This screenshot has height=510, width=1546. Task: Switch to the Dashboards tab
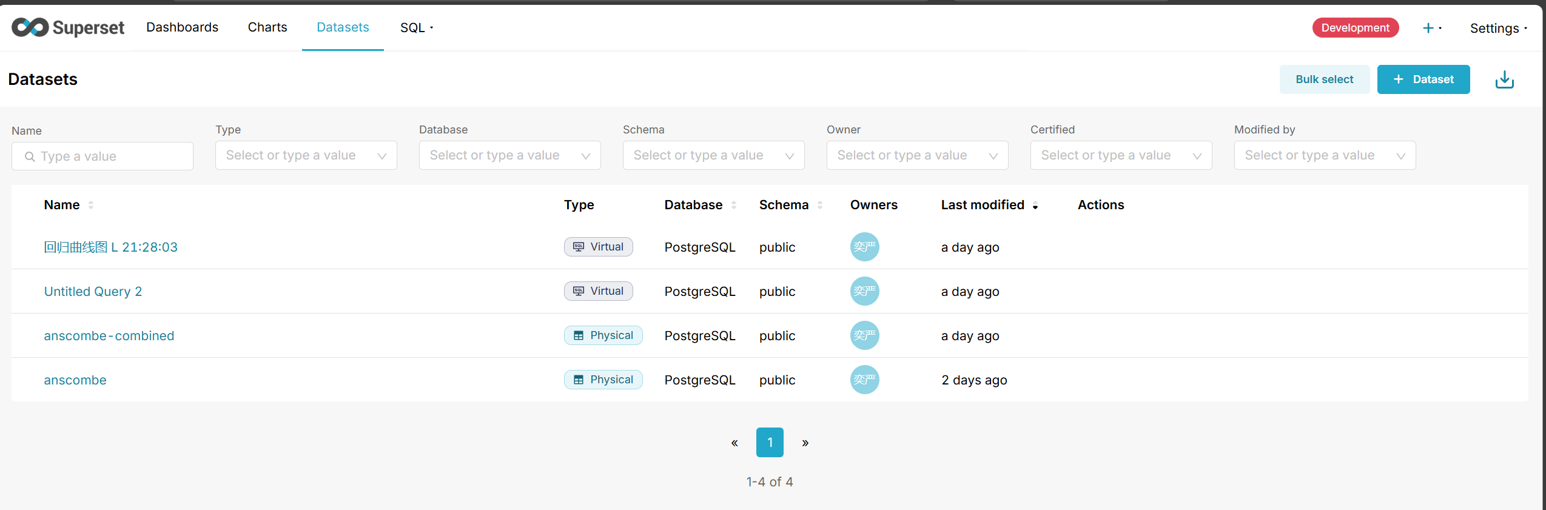pyautogui.click(x=182, y=27)
